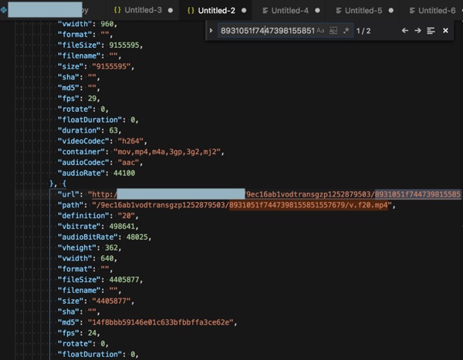Switch to the Untitled-6 tab
463x360 pixels.
(x=437, y=10)
